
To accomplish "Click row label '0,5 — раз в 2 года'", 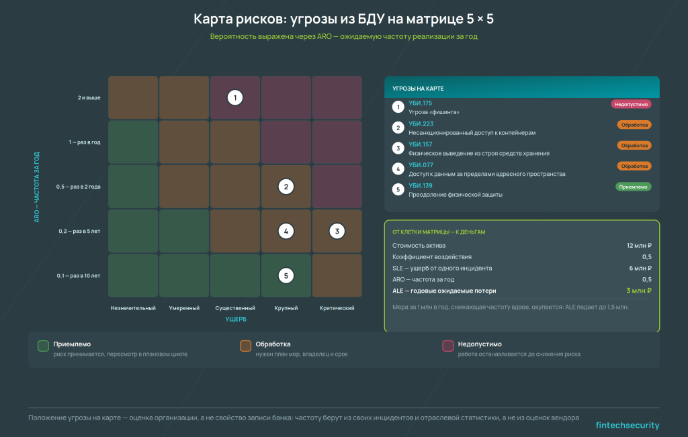I will (78, 187).
